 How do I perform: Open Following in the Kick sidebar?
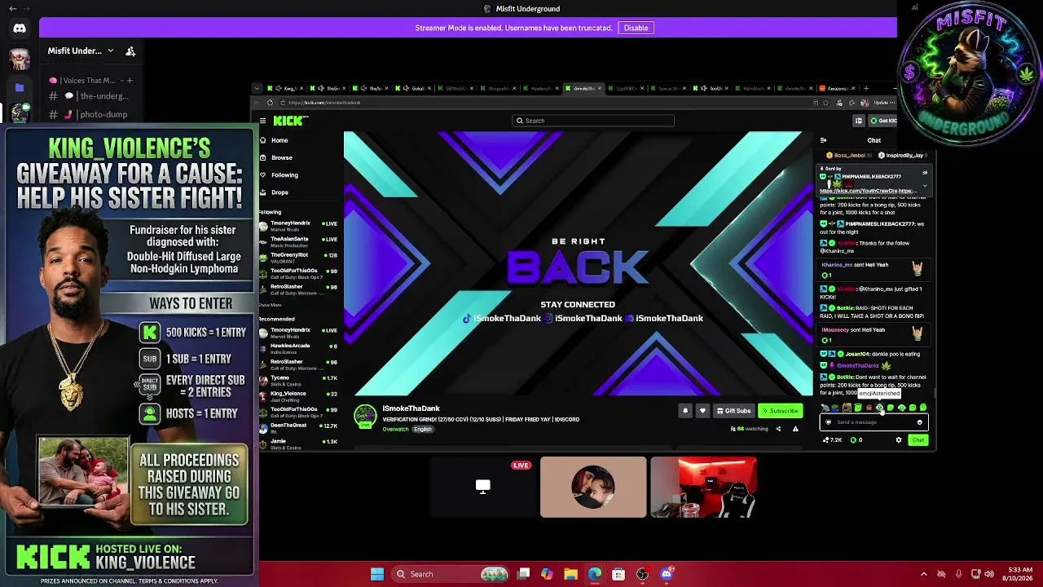point(284,175)
